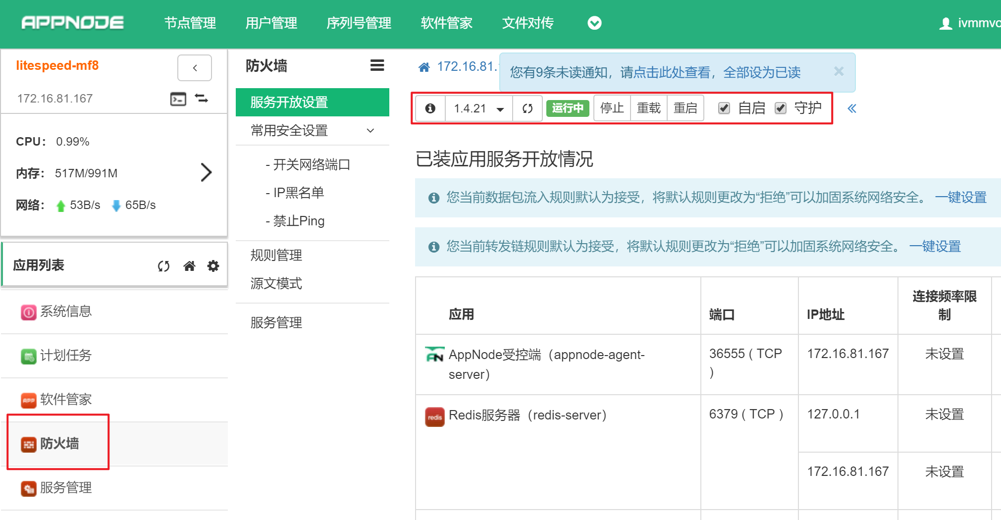The width and height of the screenshot is (1001, 520).
Task: Click home icon in breadcrumb
Action: [x=424, y=67]
